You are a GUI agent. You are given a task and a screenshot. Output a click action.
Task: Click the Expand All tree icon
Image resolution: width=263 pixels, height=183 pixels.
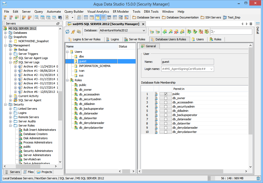click(152, 32)
